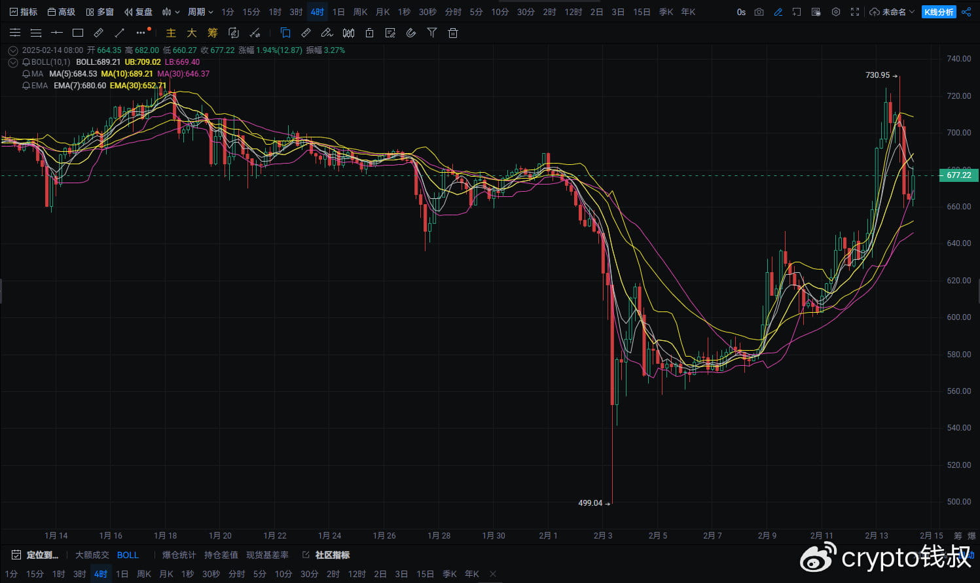The image size is (980, 583).
Task: Toggle the BOLL indicator alert bell
Action: (x=26, y=62)
